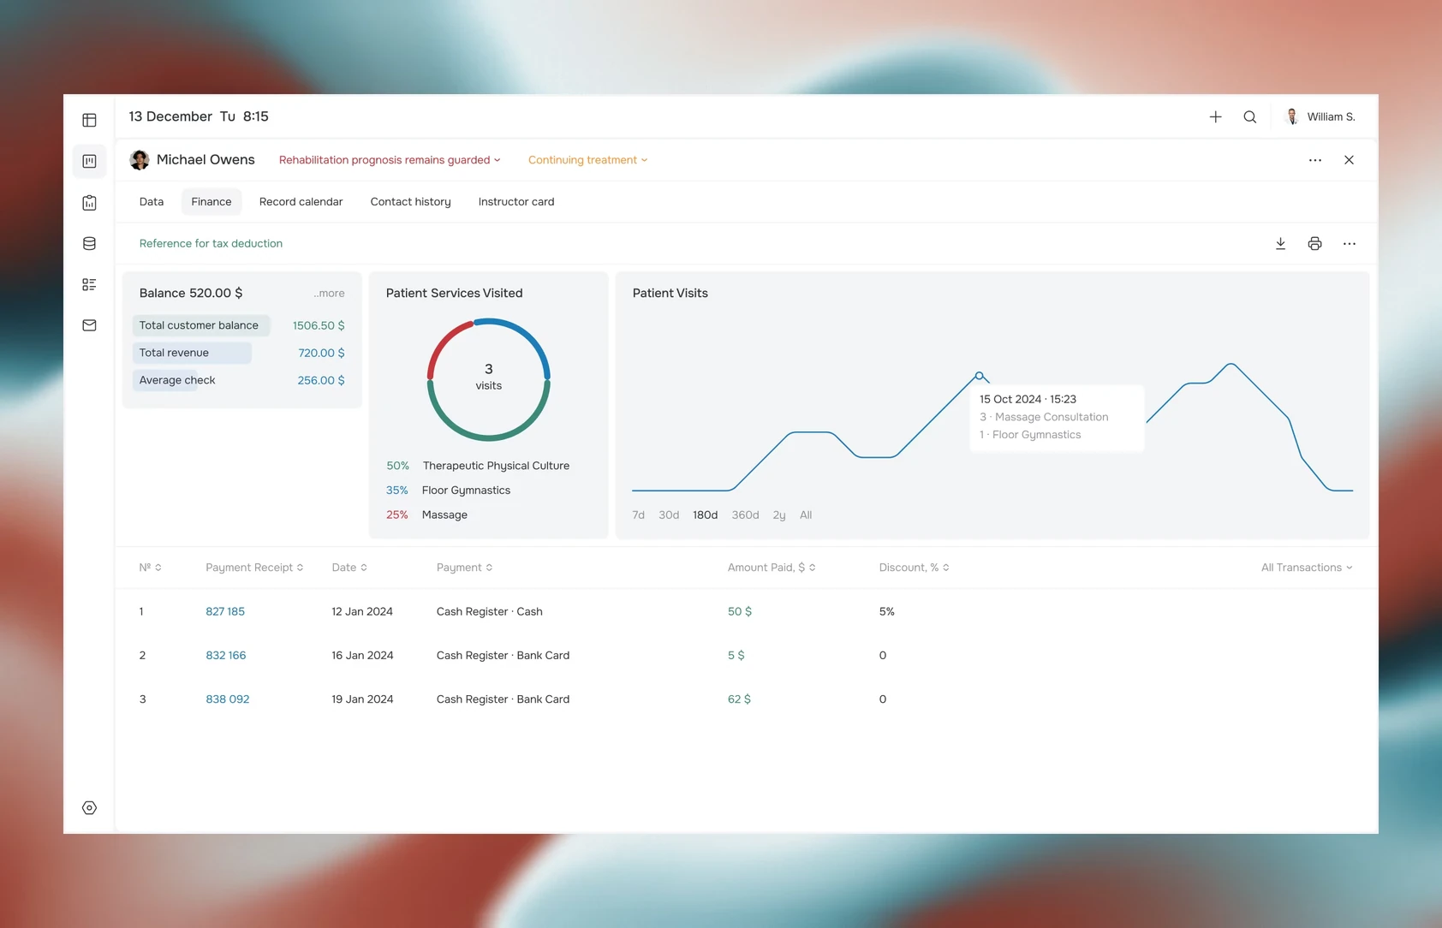
Task: Open the clipboard reports sidebar icon
Action: click(x=89, y=203)
